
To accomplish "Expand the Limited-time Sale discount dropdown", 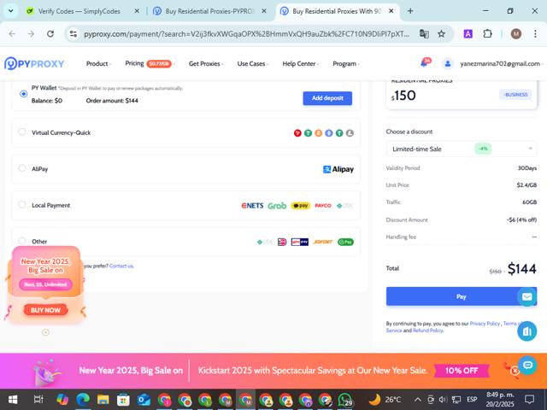I will [462, 149].
